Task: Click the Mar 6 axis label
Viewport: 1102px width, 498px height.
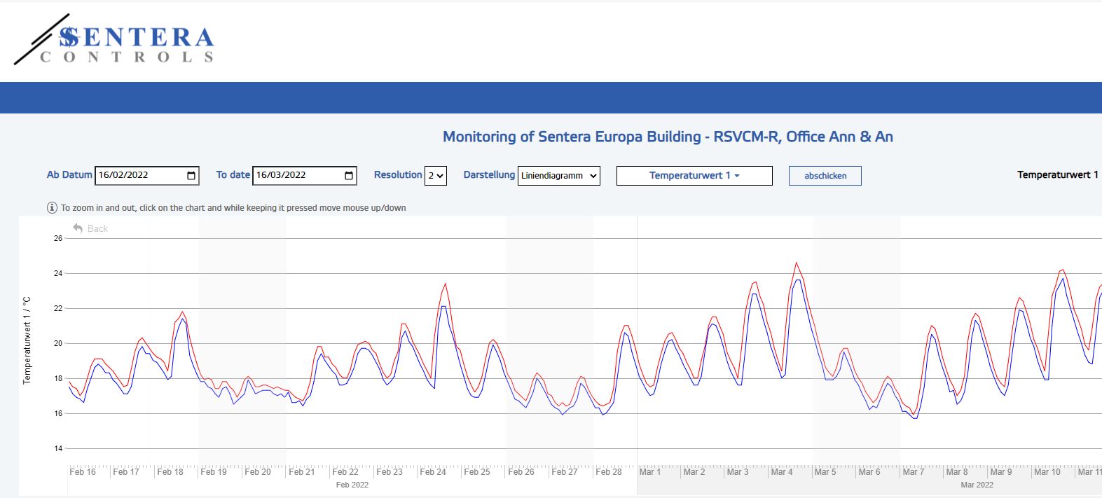Action: click(x=869, y=472)
